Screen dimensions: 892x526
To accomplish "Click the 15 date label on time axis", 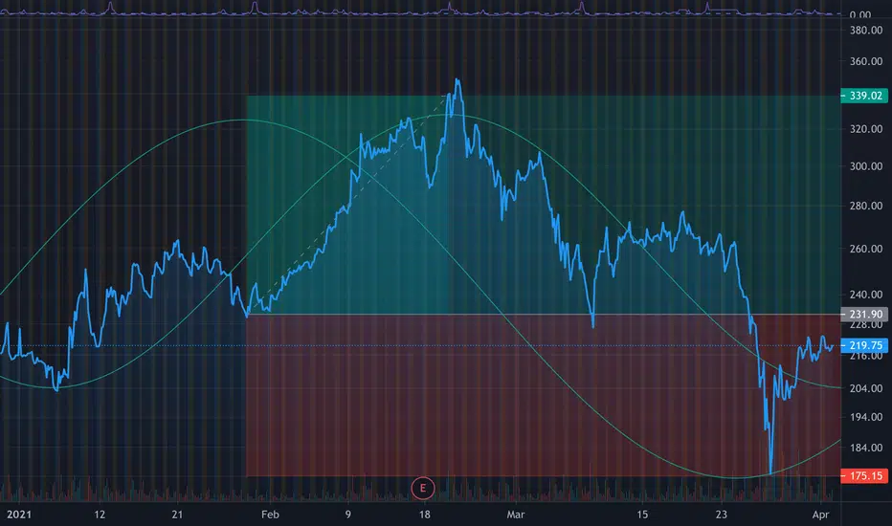I will point(642,515).
